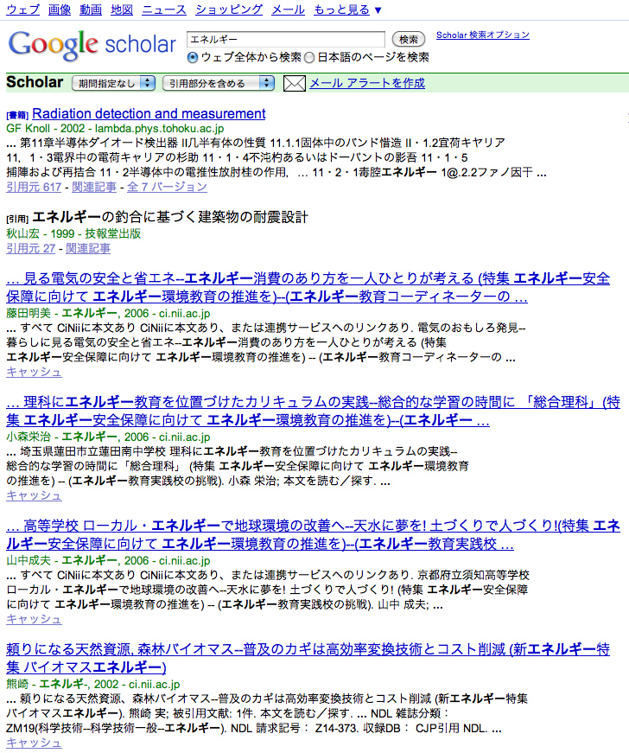Open the 見る電気の安全と省エネ result title
Viewport: 629px width, 753px height.
(308, 287)
